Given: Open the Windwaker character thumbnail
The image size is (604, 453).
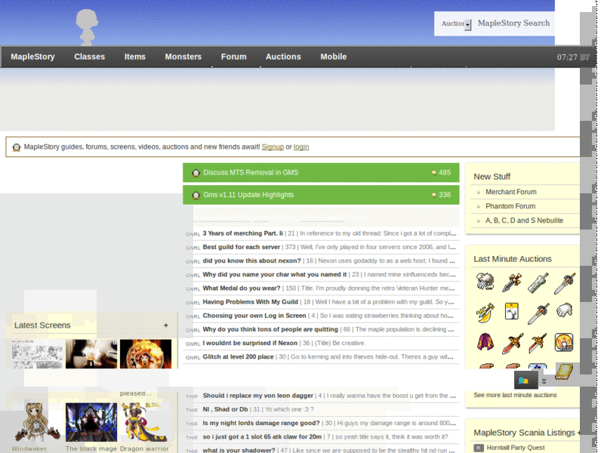Looking at the screenshot, I should click(37, 422).
